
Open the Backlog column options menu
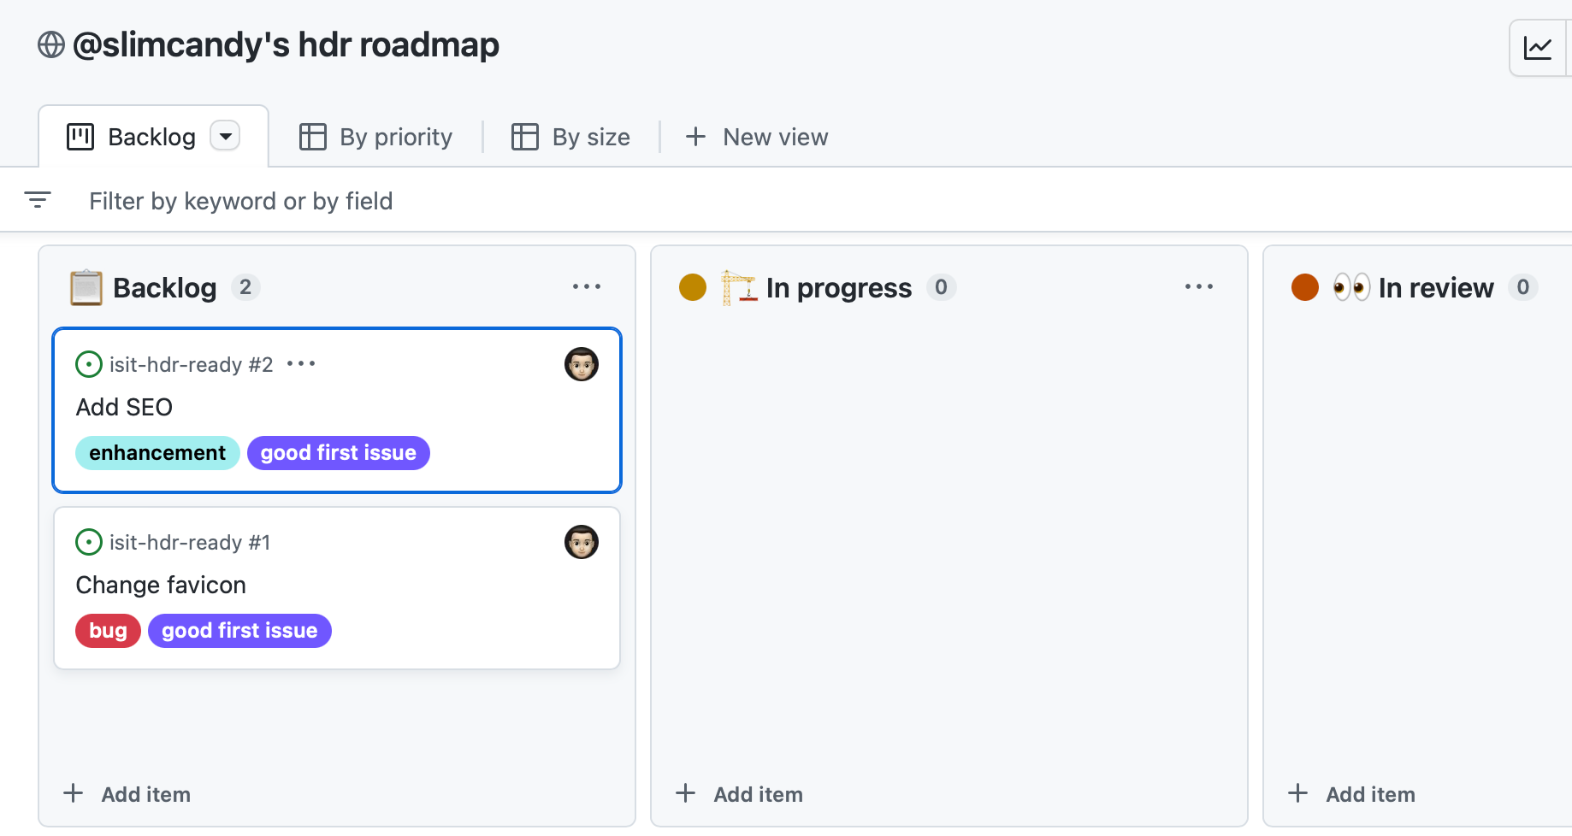tap(587, 287)
